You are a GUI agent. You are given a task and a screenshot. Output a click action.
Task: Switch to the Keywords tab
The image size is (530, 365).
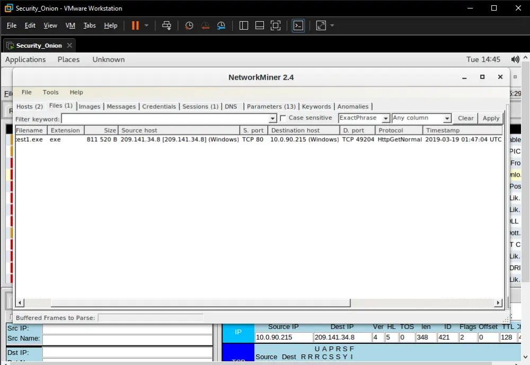click(x=316, y=107)
